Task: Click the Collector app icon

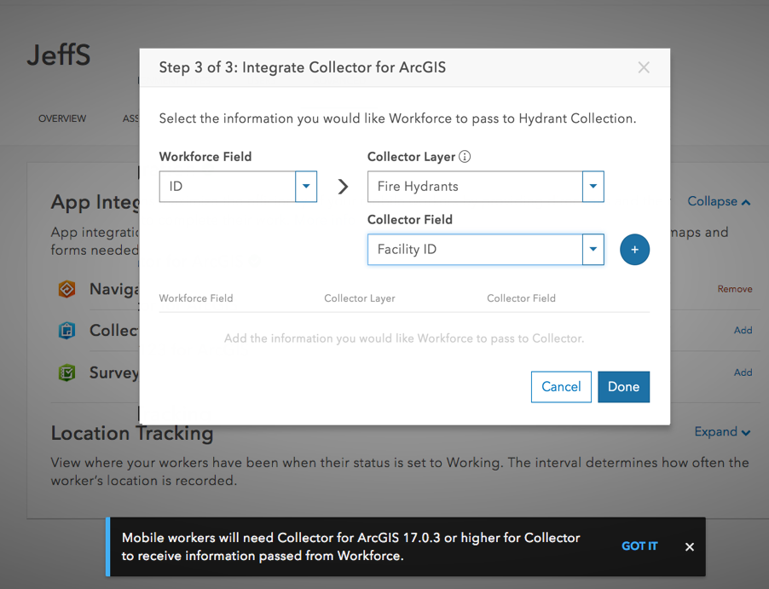Action: point(66,331)
